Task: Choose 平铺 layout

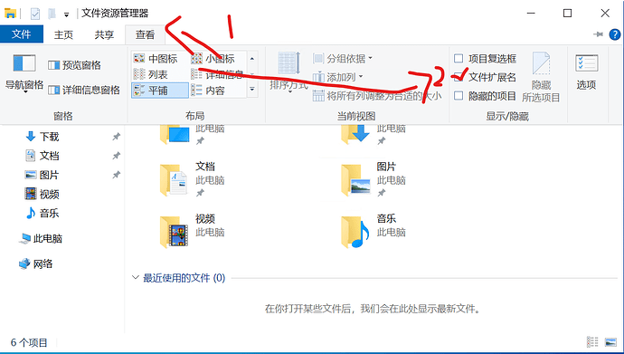Action: pyautogui.click(x=160, y=91)
